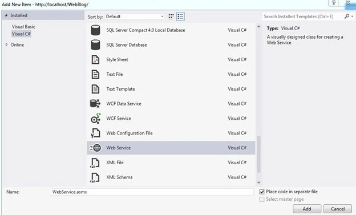Click the search magnifier icon
Image resolution: width=356 pixels, height=215 pixels.
(347, 17)
